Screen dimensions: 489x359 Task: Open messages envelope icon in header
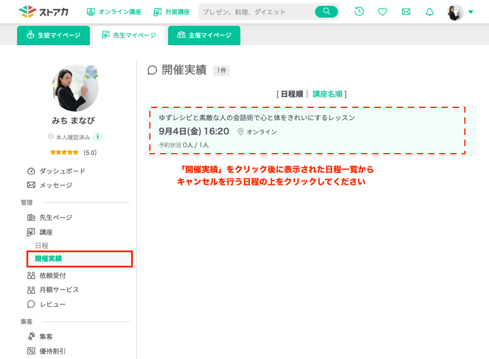coord(406,12)
